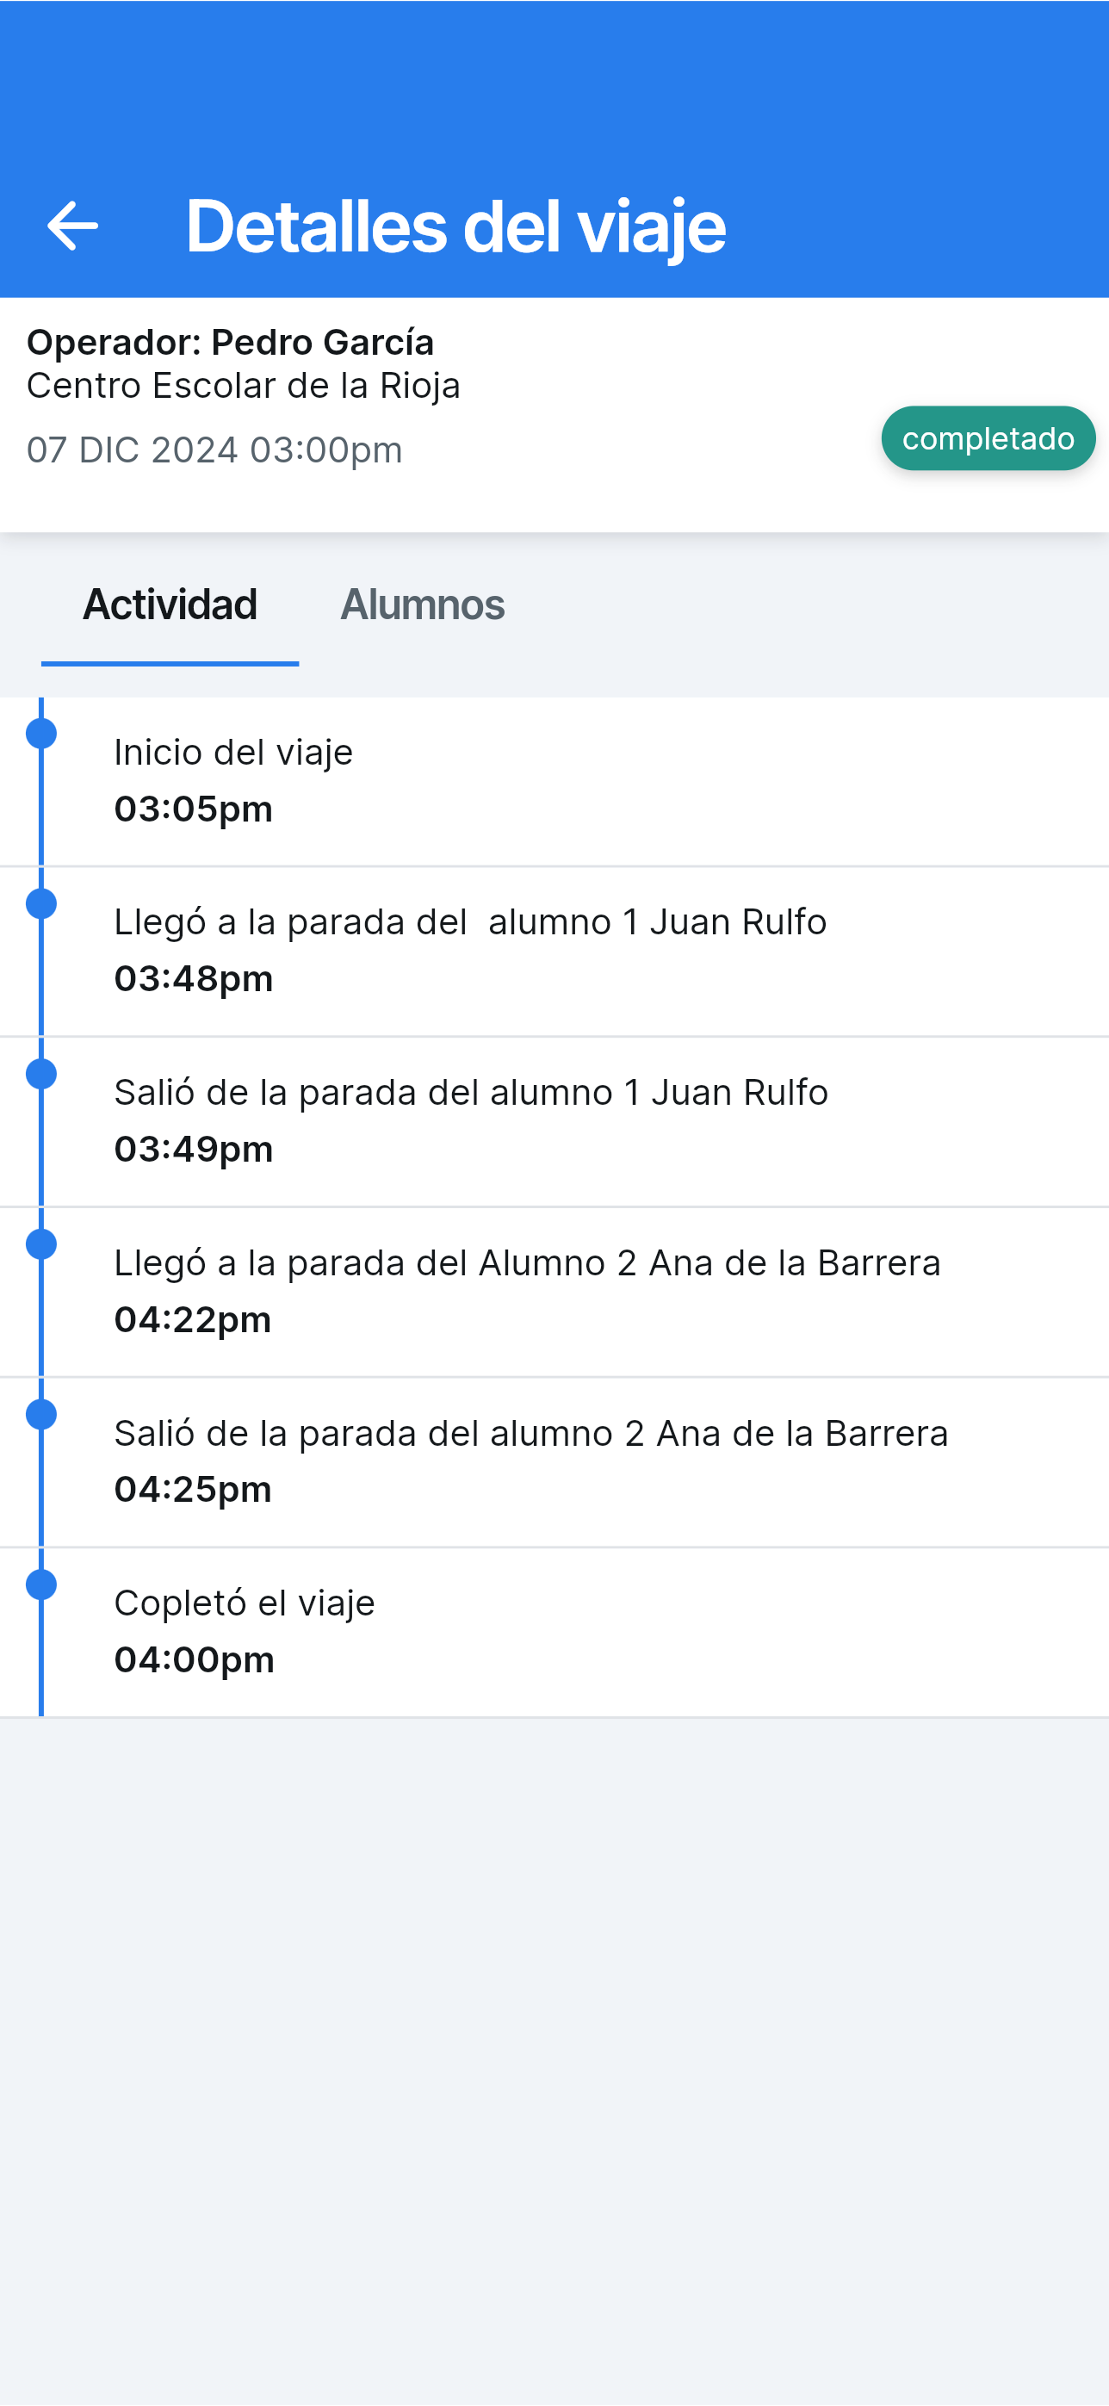The width and height of the screenshot is (1109, 2406).
Task: Switch to the Alumnos tab
Action: pyautogui.click(x=422, y=605)
